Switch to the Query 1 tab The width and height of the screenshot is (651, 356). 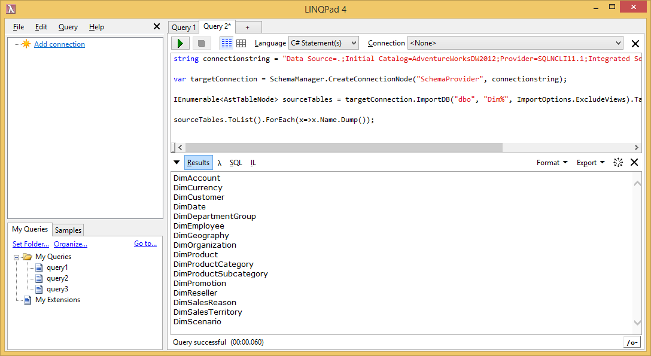(184, 28)
